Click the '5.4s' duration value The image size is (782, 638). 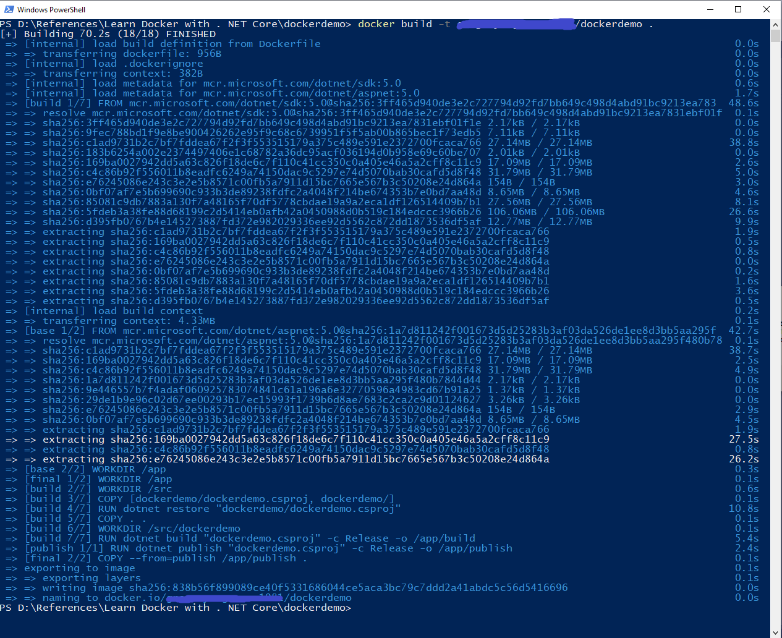[747, 538]
